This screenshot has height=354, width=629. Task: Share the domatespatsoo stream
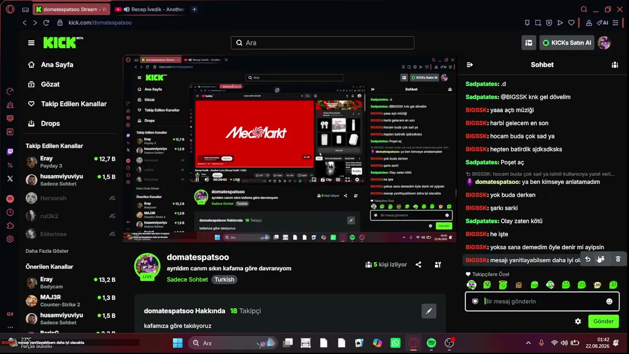(x=418, y=265)
